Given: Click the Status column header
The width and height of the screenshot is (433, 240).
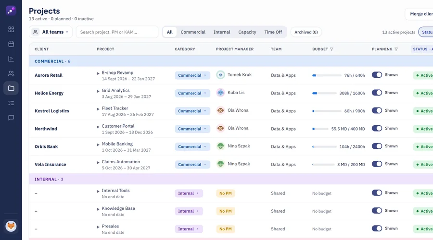Looking at the screenshot, I should (422, 49).
